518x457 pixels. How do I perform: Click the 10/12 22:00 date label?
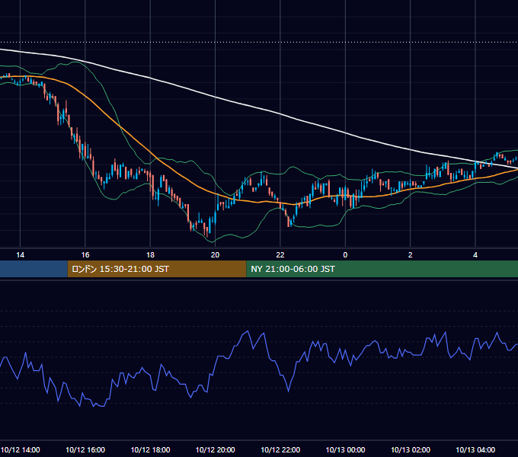280,449
